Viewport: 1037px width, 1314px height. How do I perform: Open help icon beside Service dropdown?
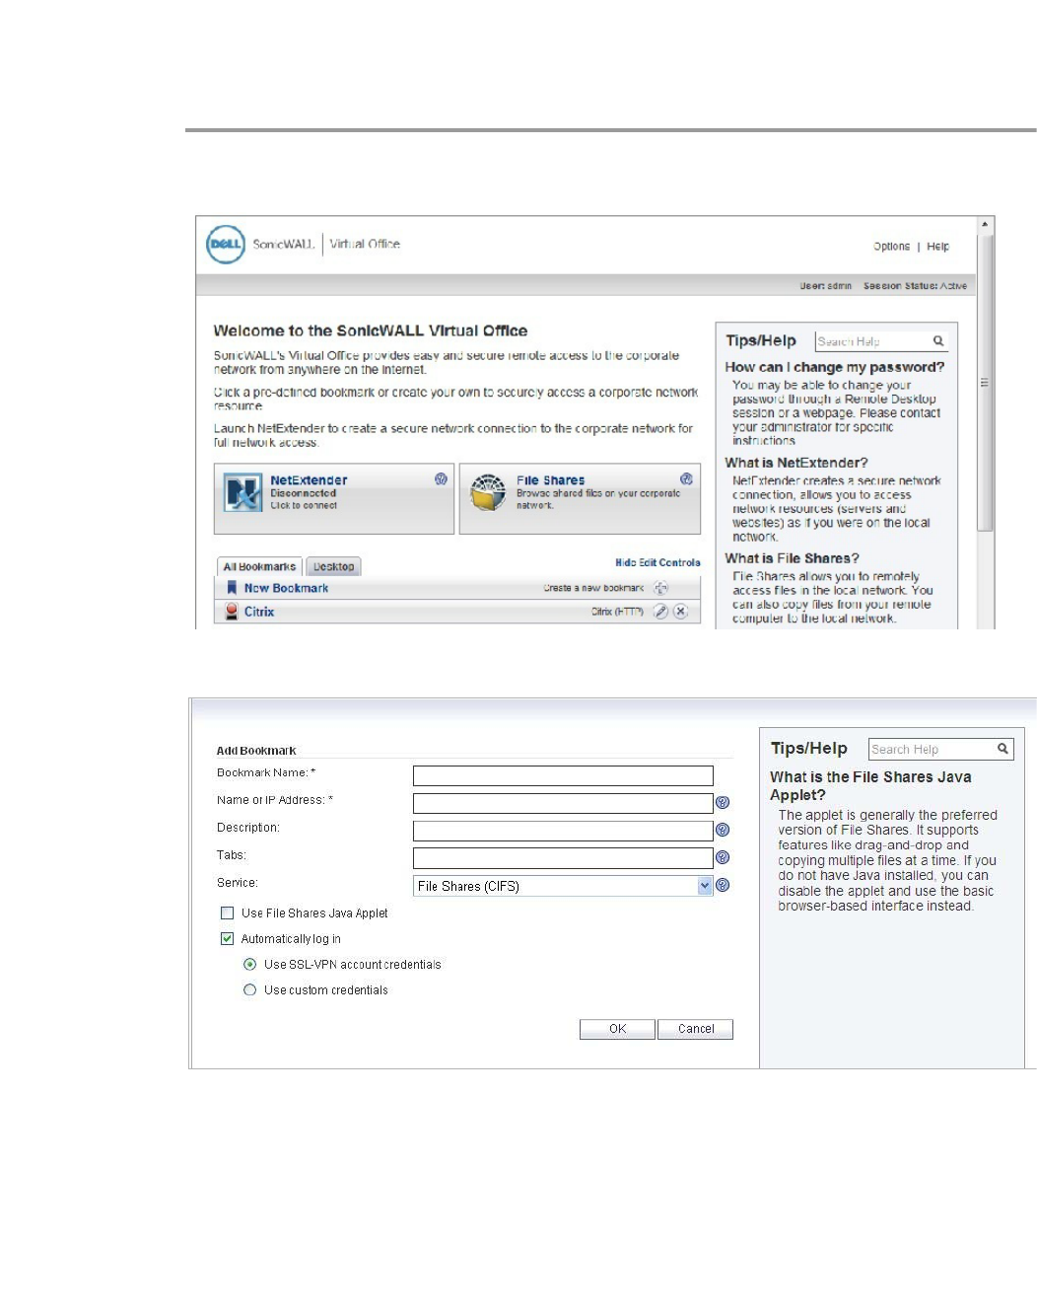(x=723, y=886)
